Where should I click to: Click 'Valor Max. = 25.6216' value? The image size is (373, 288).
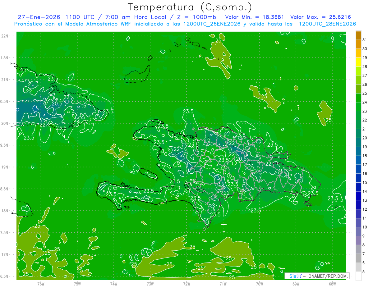point(321,17)
